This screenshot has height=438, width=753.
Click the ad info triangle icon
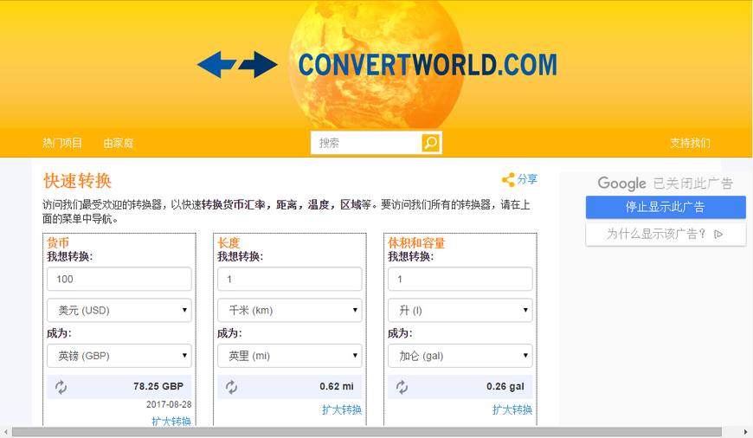(718, 234)
